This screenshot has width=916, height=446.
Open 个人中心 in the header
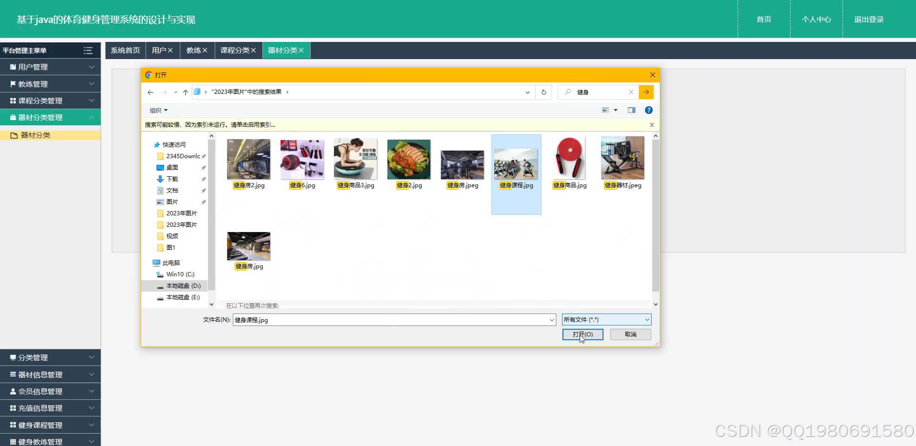(816, 20)
